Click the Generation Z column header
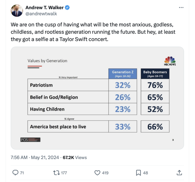This screenshot has width=195, height=182. click(x=123, y=74)
